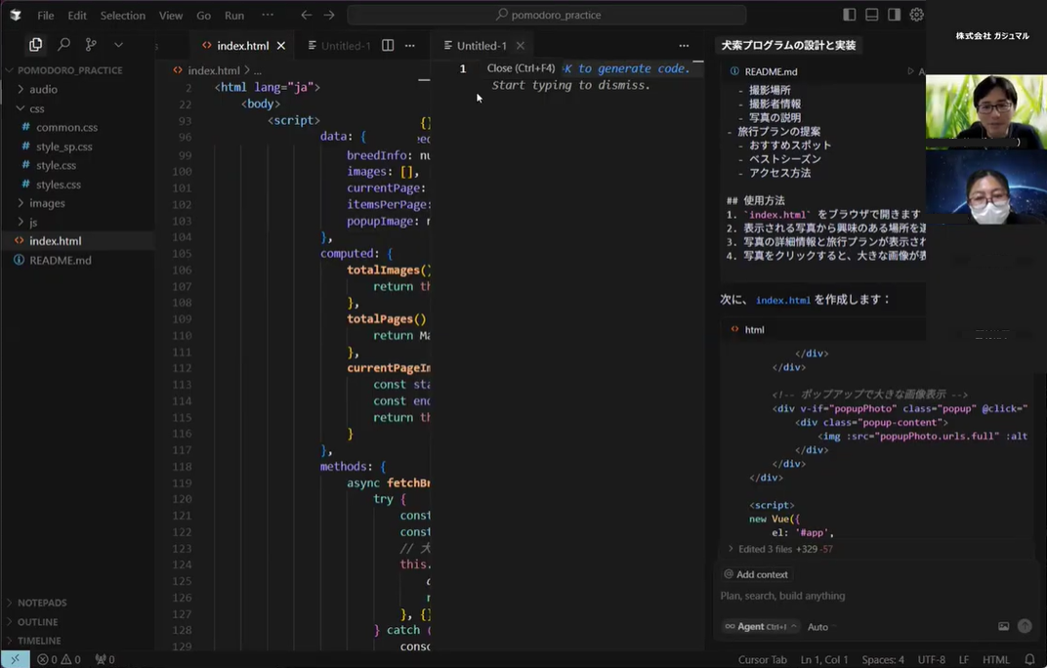The image size is (1047, 668).
Task: Open the Search view icon
Action: (64, 45)
